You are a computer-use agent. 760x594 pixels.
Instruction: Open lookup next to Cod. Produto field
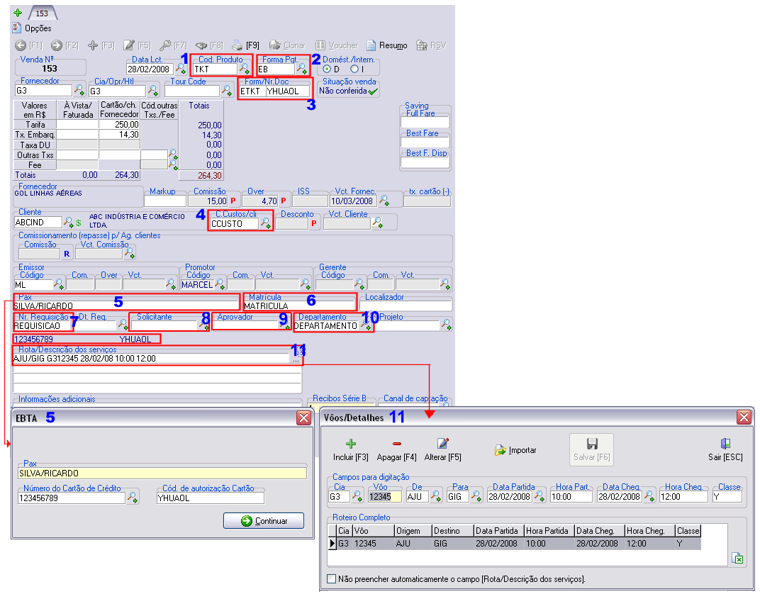click(245, 69)
